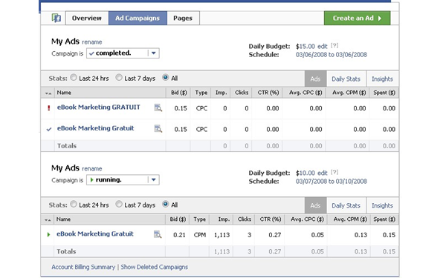Edit the $15.00 daily budget
Screen dimensions: 446x278
pos(323,46)
